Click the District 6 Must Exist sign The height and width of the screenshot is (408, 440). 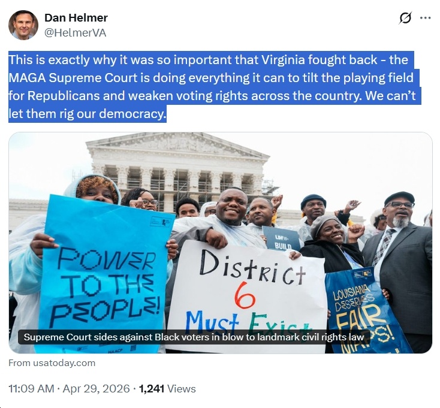coord(246,296)
